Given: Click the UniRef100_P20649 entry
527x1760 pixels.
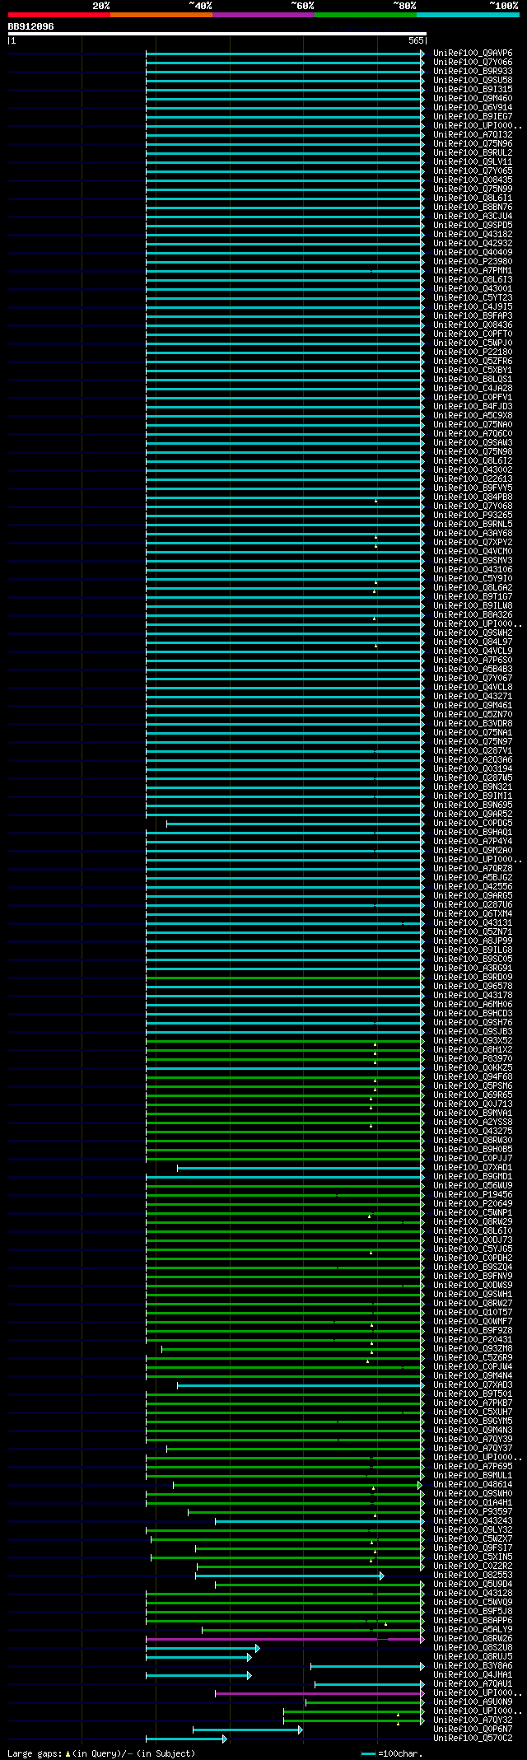Looking at the screenshot, I should tap(473, 1203).
